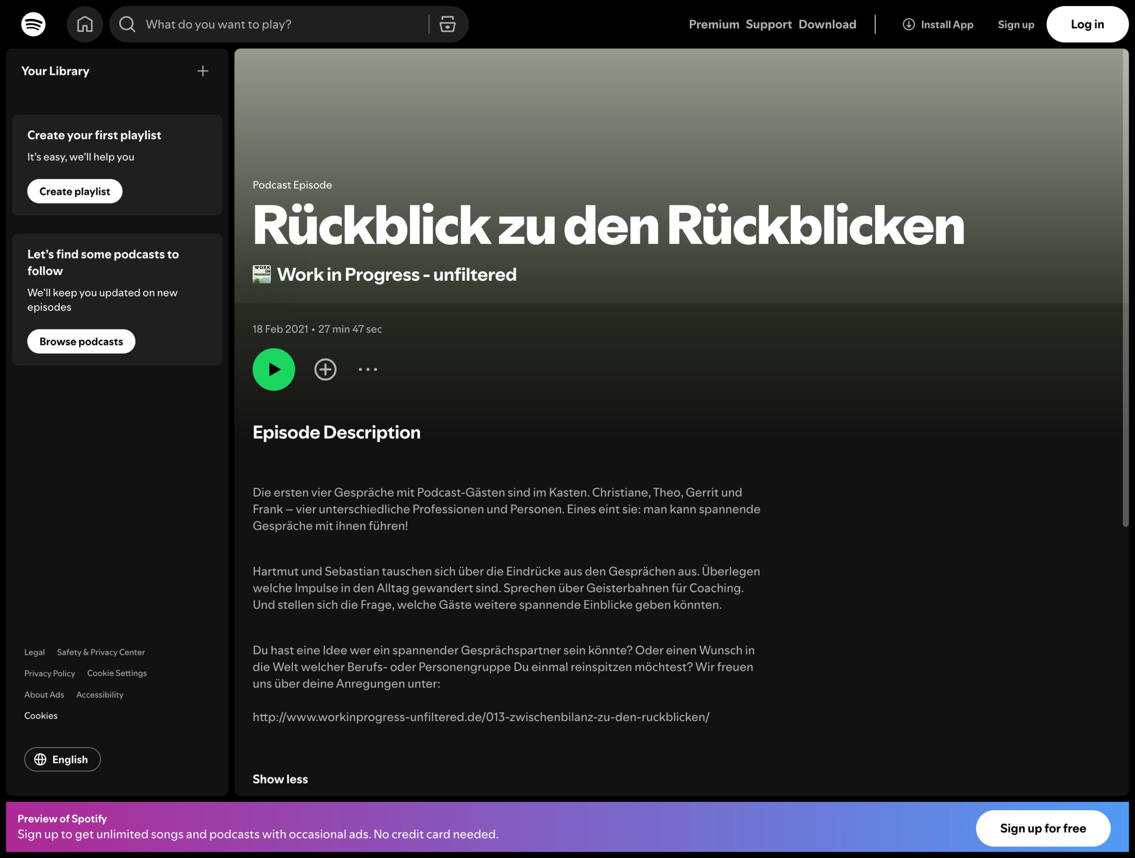Open the Legal link
1135x858 pixels.
[x=35, y=652]
